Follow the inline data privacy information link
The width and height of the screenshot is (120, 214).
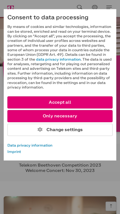tap(58, 59)
